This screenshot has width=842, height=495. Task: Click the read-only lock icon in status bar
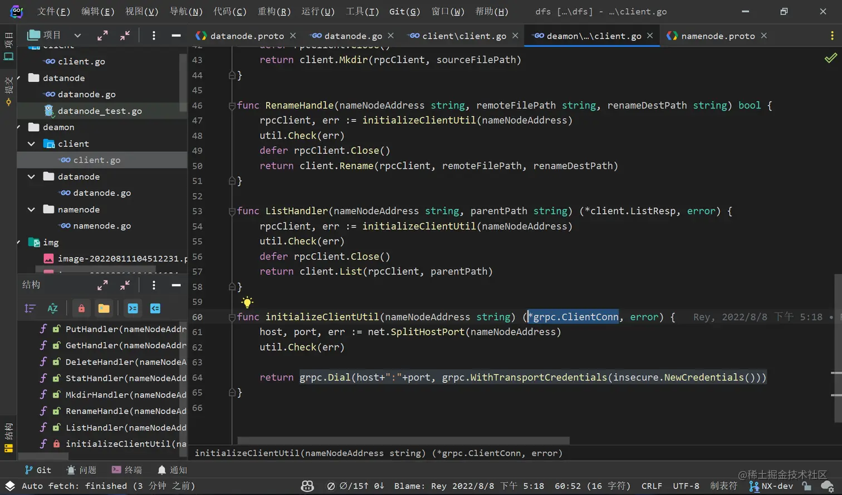pyautogui.click(x=806, y=486)
